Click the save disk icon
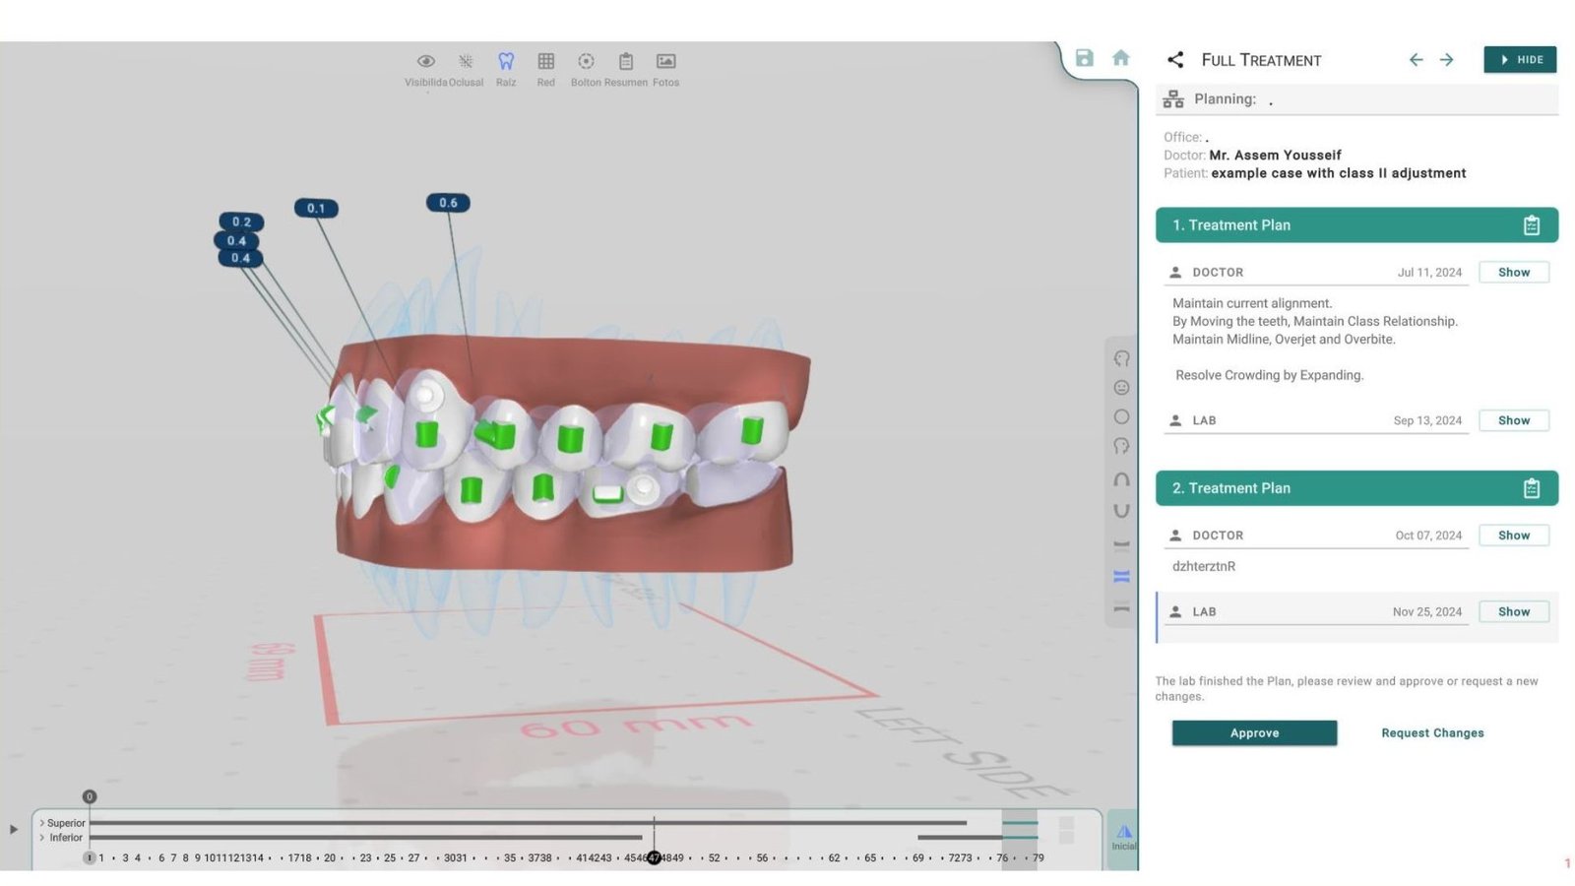 click(1084, 58)
